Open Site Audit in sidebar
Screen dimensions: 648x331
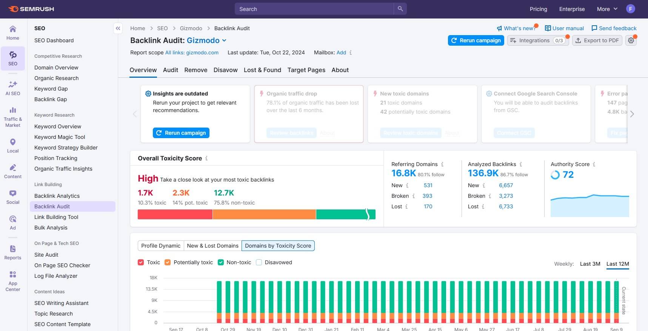click(x=46, y=255)
